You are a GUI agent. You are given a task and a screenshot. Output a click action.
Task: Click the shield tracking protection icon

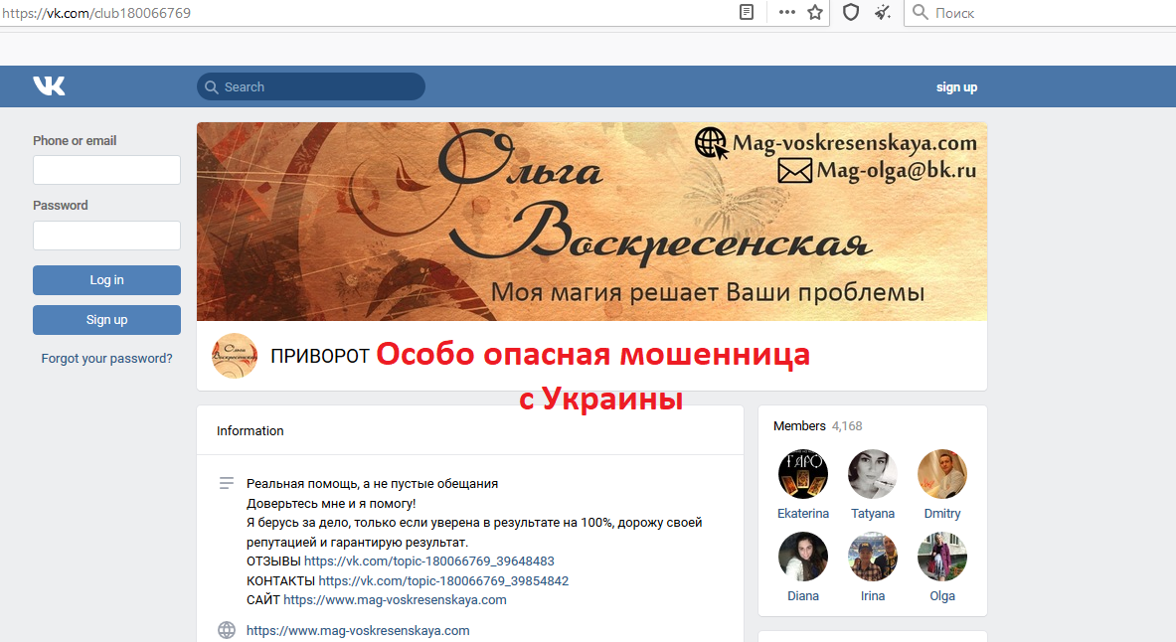(x=850, y=13)
